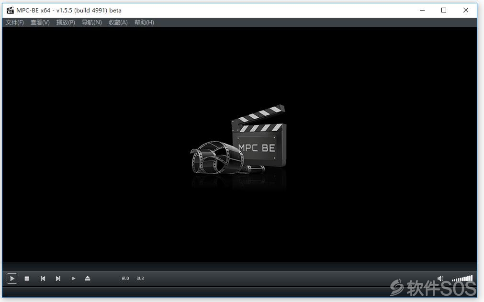This screenshot has height=302, width=484.
Task: Select an audio track via AUD
Action: 125,279
